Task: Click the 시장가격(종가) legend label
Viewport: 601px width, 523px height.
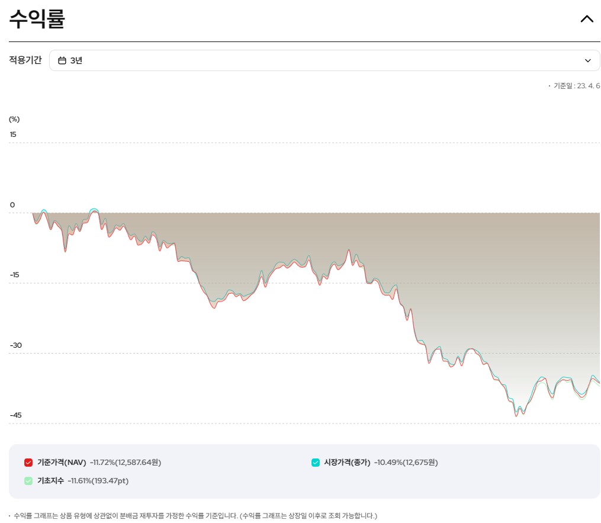Action: 347,463
